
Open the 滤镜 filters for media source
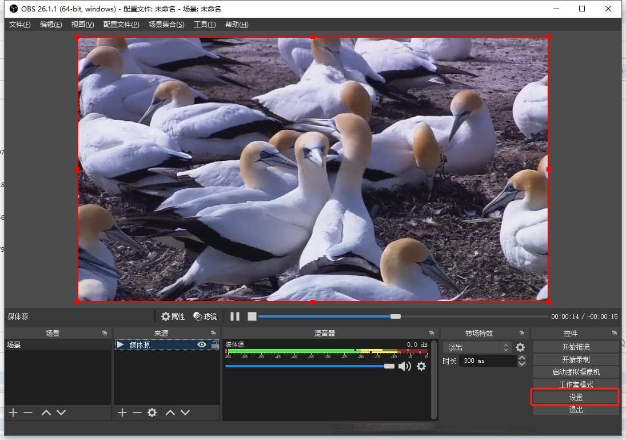click(205, 316)
